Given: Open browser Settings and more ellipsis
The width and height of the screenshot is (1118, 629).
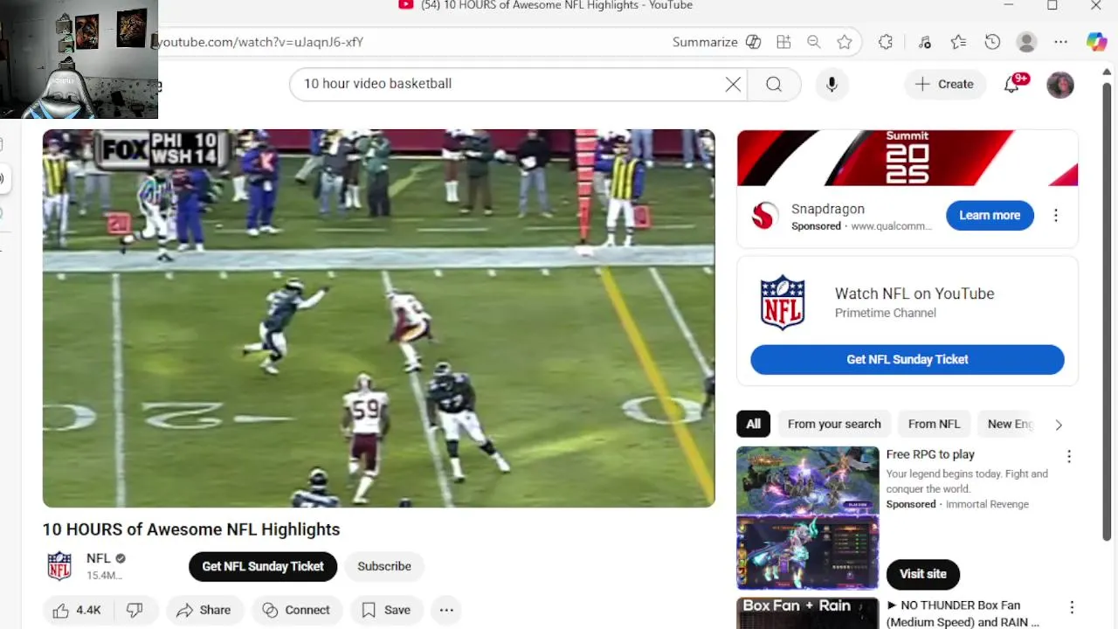Looking at the screenshot, I should [1061, 42].
